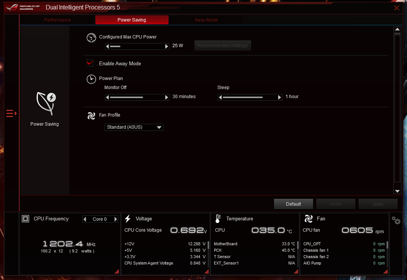
Task: Select next CPU core with right arrow
Action: tap(116, 219)
